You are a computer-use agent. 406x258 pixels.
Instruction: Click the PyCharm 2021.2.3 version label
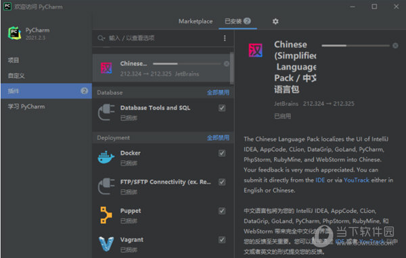(35, 38)
